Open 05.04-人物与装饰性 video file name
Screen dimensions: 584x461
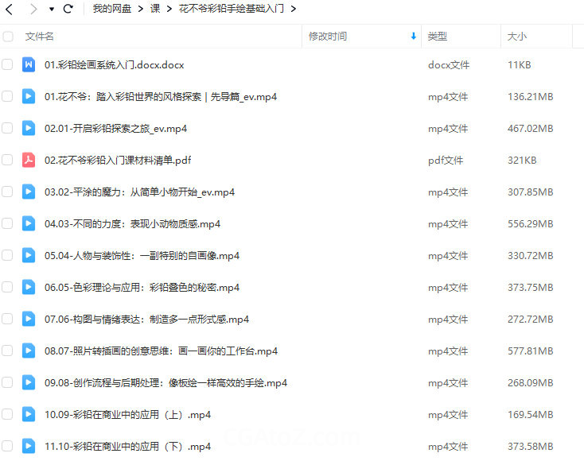pyautogui.click(x=142, y=255)
